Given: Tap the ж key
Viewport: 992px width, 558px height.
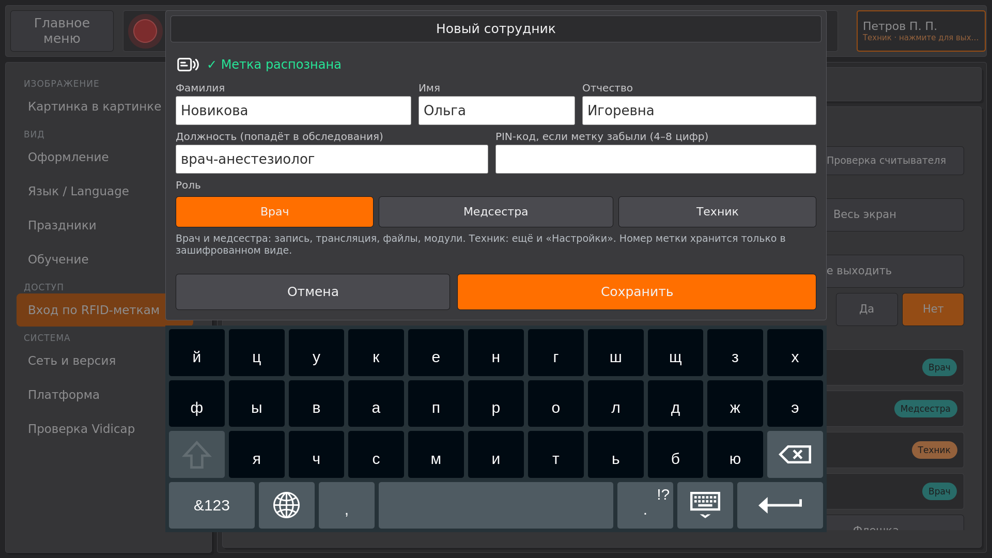Looking at the screenshot, I should (x=735, y=404).
